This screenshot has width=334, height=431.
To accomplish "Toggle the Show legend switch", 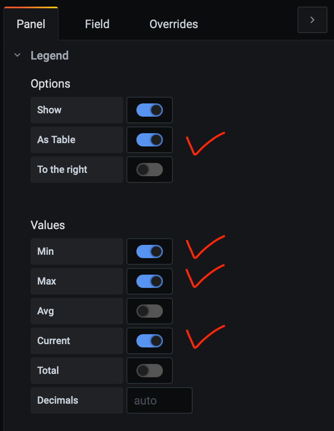I will (x=150, y=110).
